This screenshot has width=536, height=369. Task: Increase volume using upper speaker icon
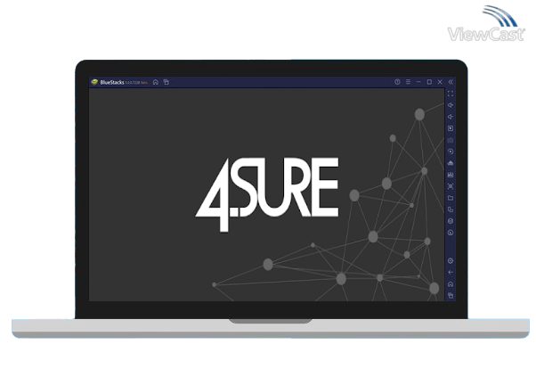451,105
